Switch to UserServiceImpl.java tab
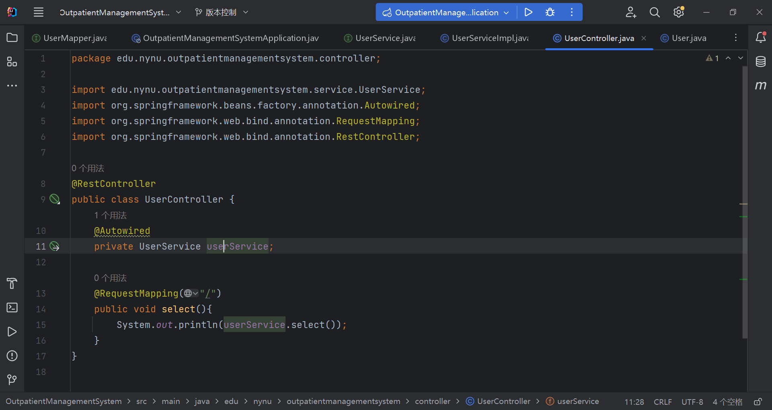This screenshot has height=410, width=772. click(x=485, y=38)
